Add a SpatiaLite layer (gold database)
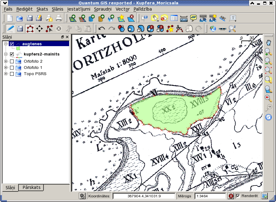 pyautogui.click(x=101, y=18)
